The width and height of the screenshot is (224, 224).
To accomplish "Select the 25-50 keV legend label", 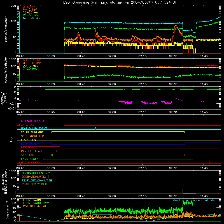I will (x=31, y=15).
